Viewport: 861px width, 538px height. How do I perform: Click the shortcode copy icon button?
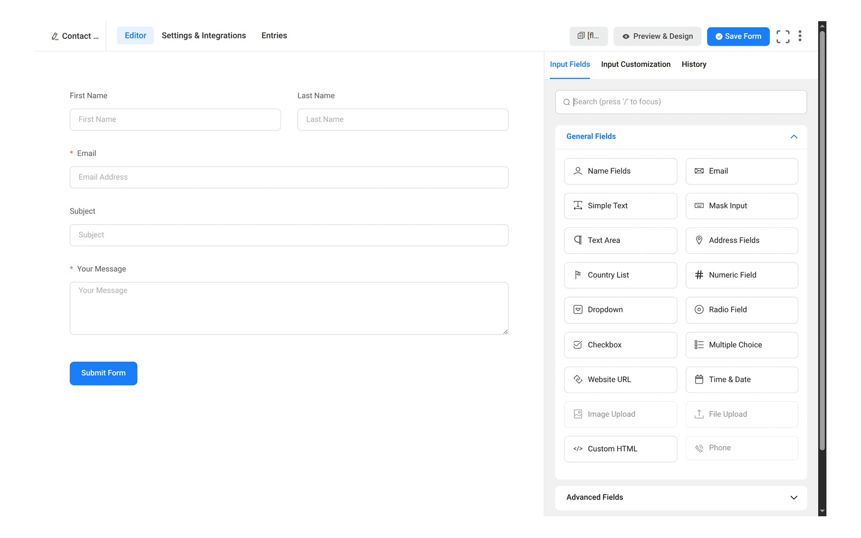tap(588, 36)
